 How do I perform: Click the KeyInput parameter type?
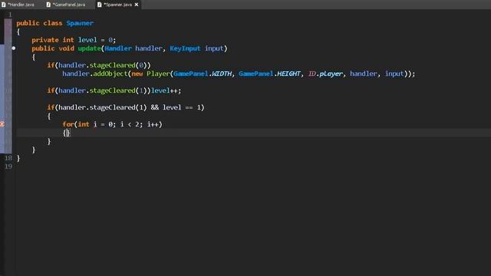[185, 48]
